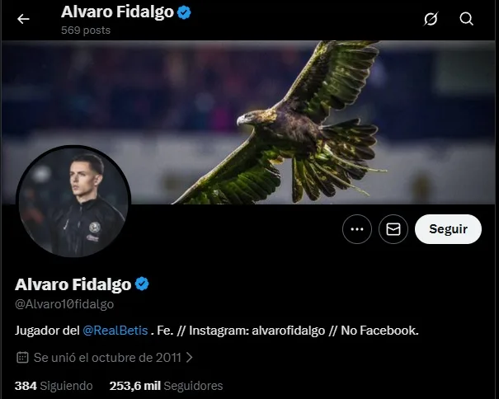
Task: Follow Alvaro Fidalgo with Seguir button
Action: click(x=448, y=229)
